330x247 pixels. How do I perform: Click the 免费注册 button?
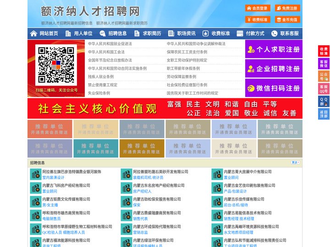pyautogui.click(x=287, y=8)
